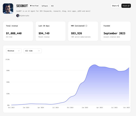Click the SeoBOT description text line
The width and height of the screenshot is (136, 116).
click(x=53, y=11)
